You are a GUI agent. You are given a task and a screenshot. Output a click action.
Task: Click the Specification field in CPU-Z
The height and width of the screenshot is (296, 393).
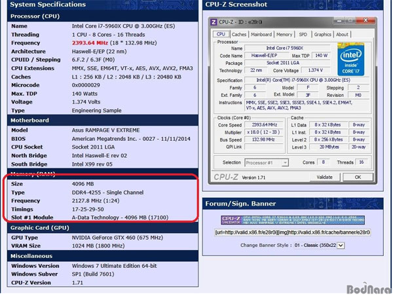(307, 80)
